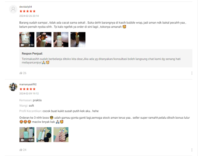Play the 0:09 video in mamanyaalif92's review

27,134
